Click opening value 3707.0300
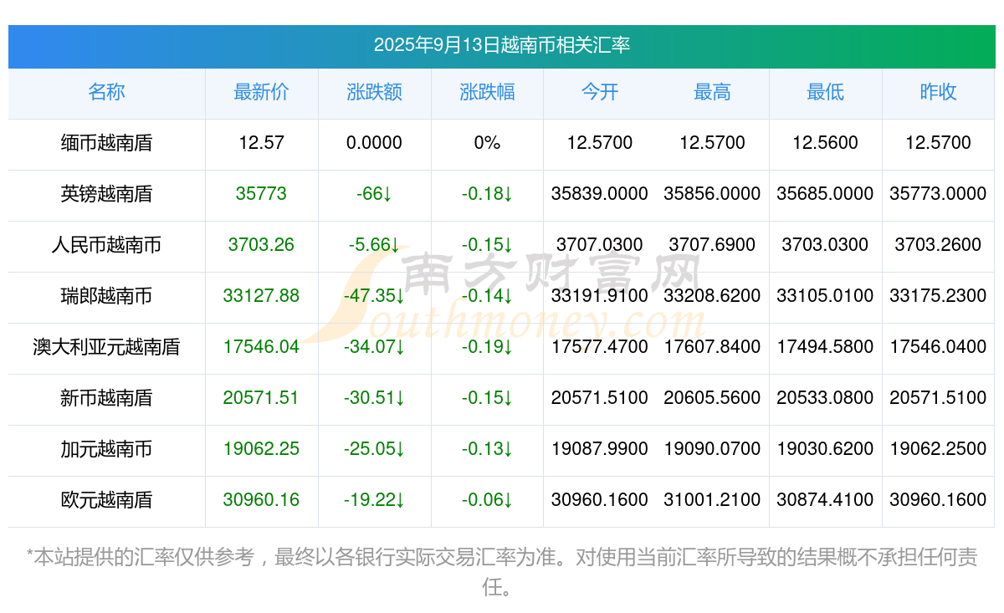1004x613 pixels. (x=600, y=245)
